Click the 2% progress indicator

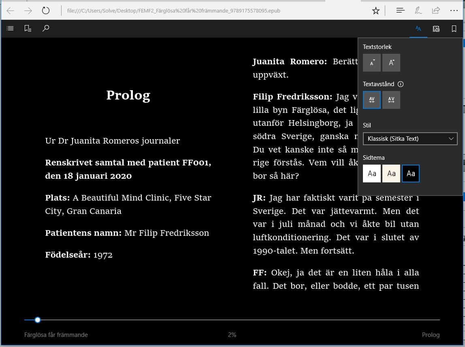pos(232,335)
